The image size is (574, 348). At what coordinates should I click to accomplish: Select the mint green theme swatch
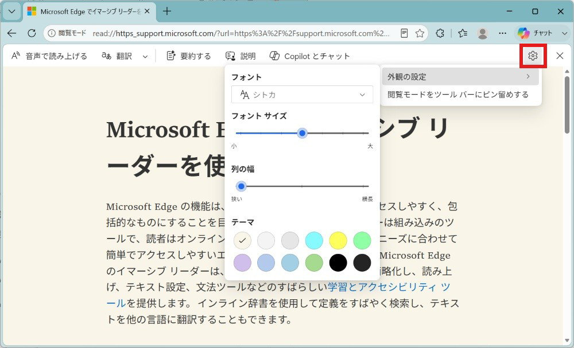(362, 241)
